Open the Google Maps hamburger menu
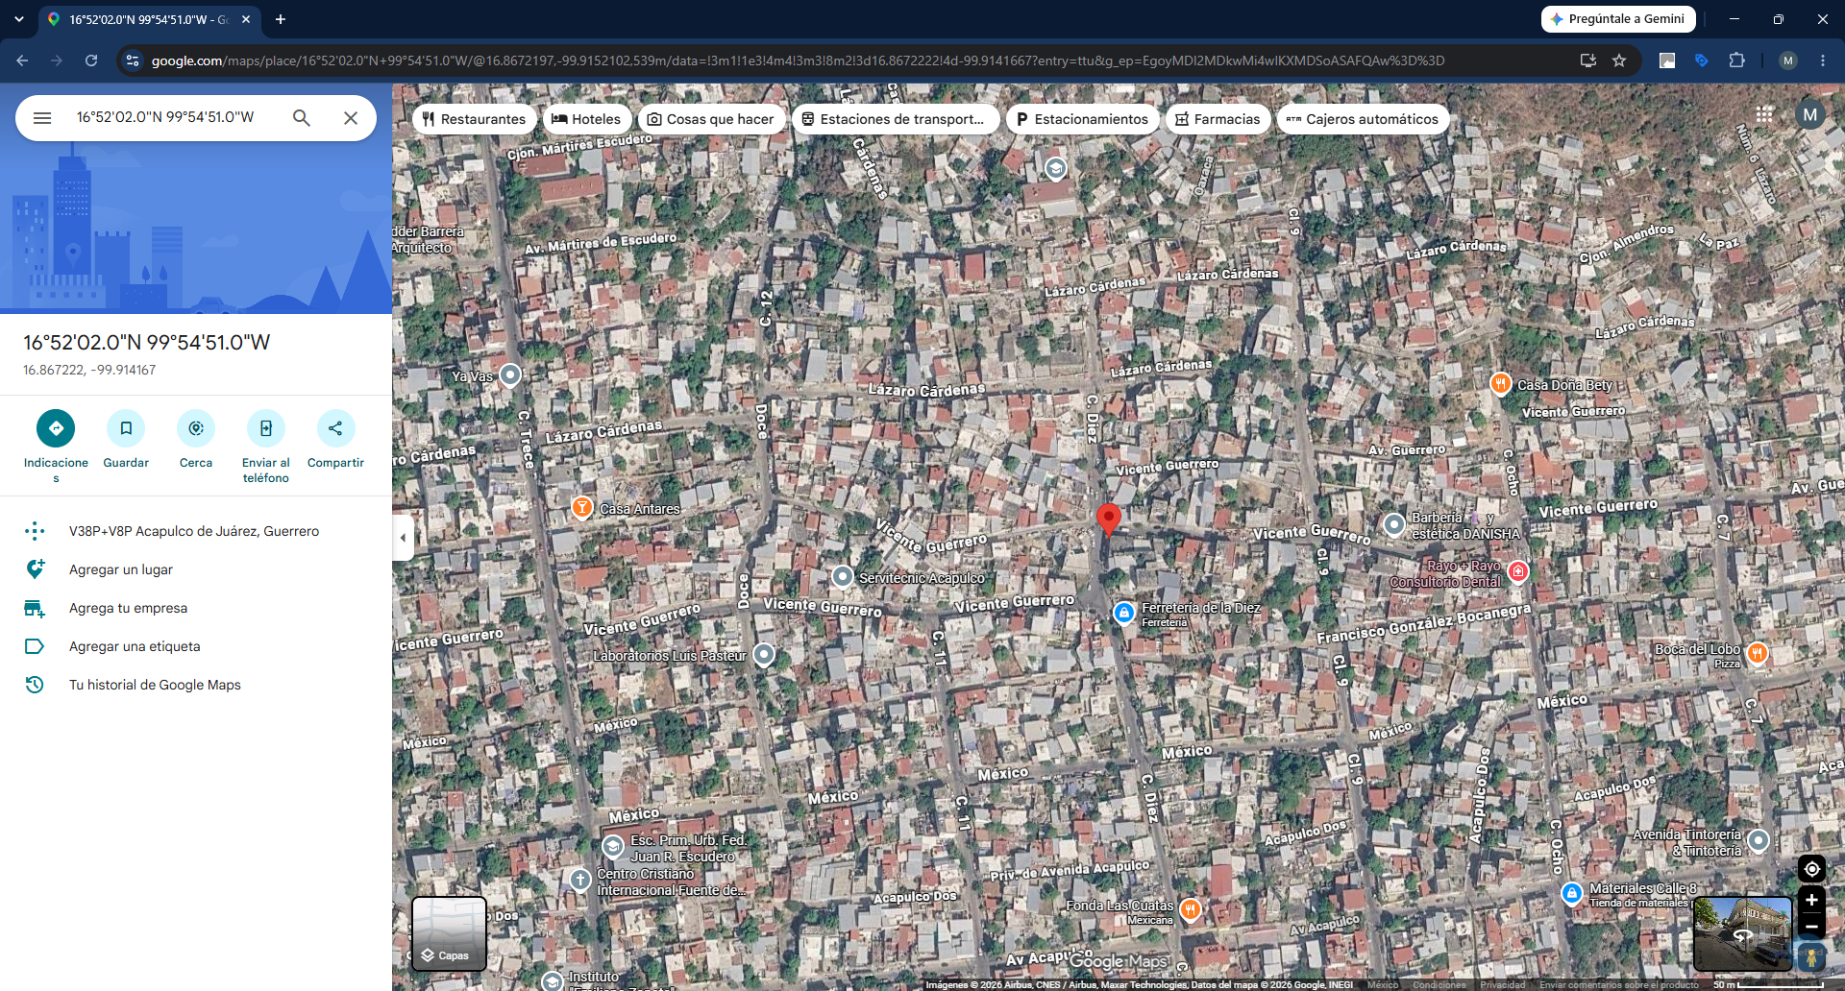The width and height of the screenshot is (1845, 991). point(42,118)
